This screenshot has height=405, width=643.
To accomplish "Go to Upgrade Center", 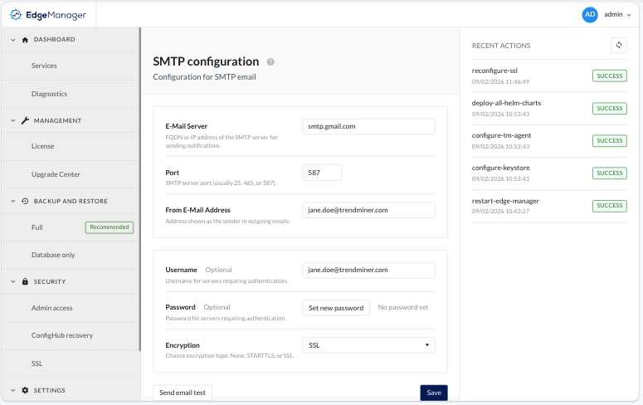I will [56, 174].
